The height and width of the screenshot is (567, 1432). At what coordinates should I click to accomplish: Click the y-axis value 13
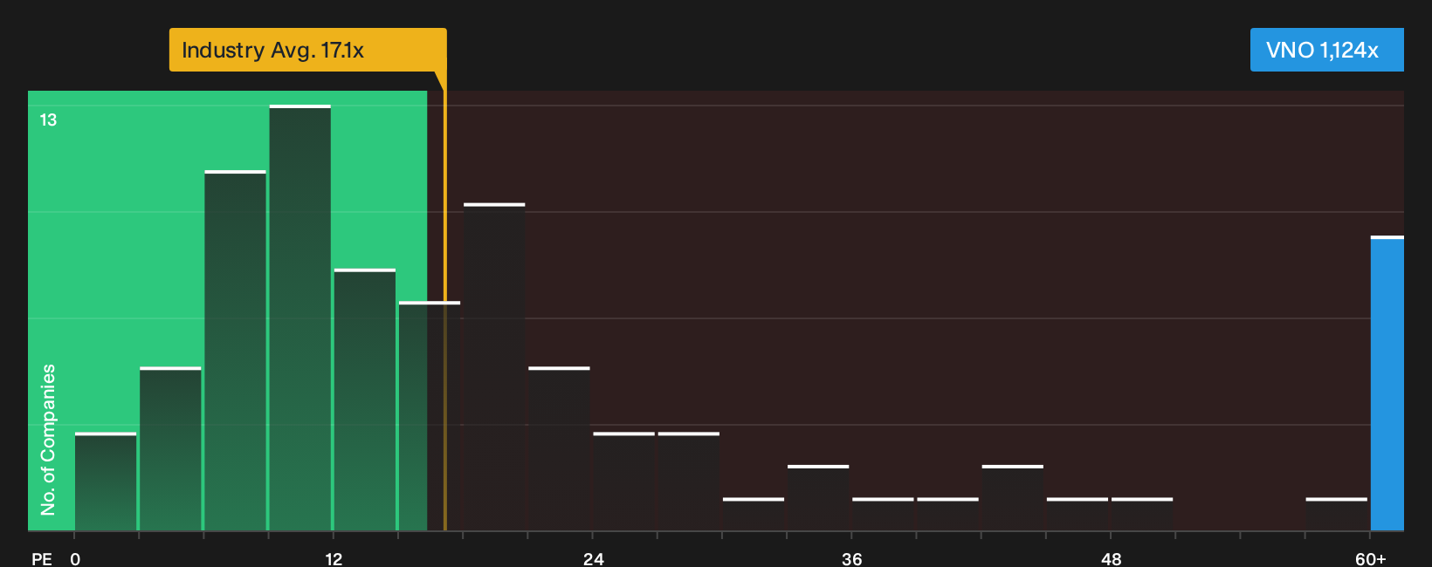click(48, 120)
